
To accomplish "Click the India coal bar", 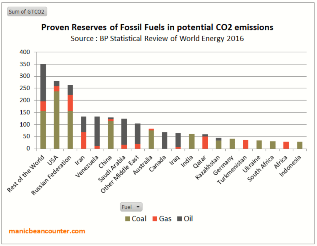I will coord(191,141).
